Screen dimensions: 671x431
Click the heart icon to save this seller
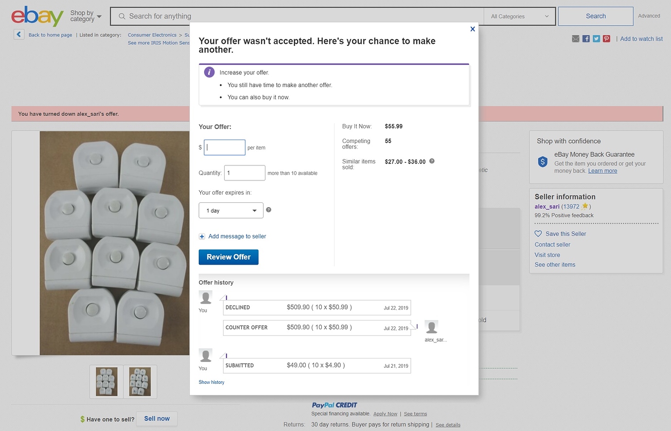(538, 233)
